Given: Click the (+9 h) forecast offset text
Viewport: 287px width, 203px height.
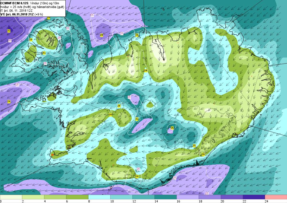Looking at the screenshot, I should tap(38, 14).
